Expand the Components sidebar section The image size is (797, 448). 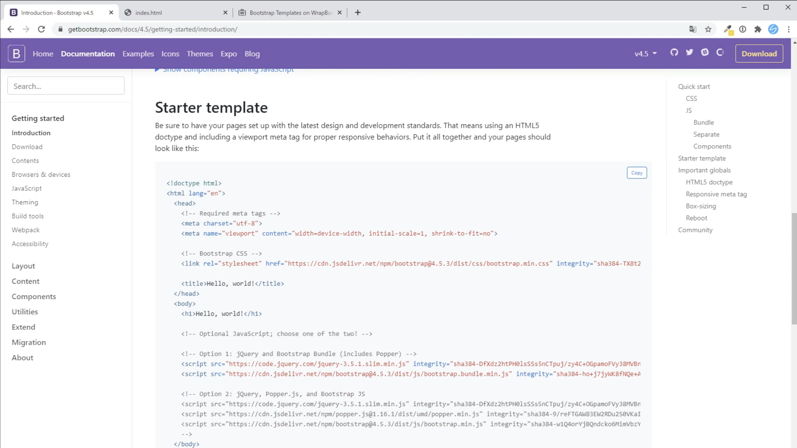34,297
